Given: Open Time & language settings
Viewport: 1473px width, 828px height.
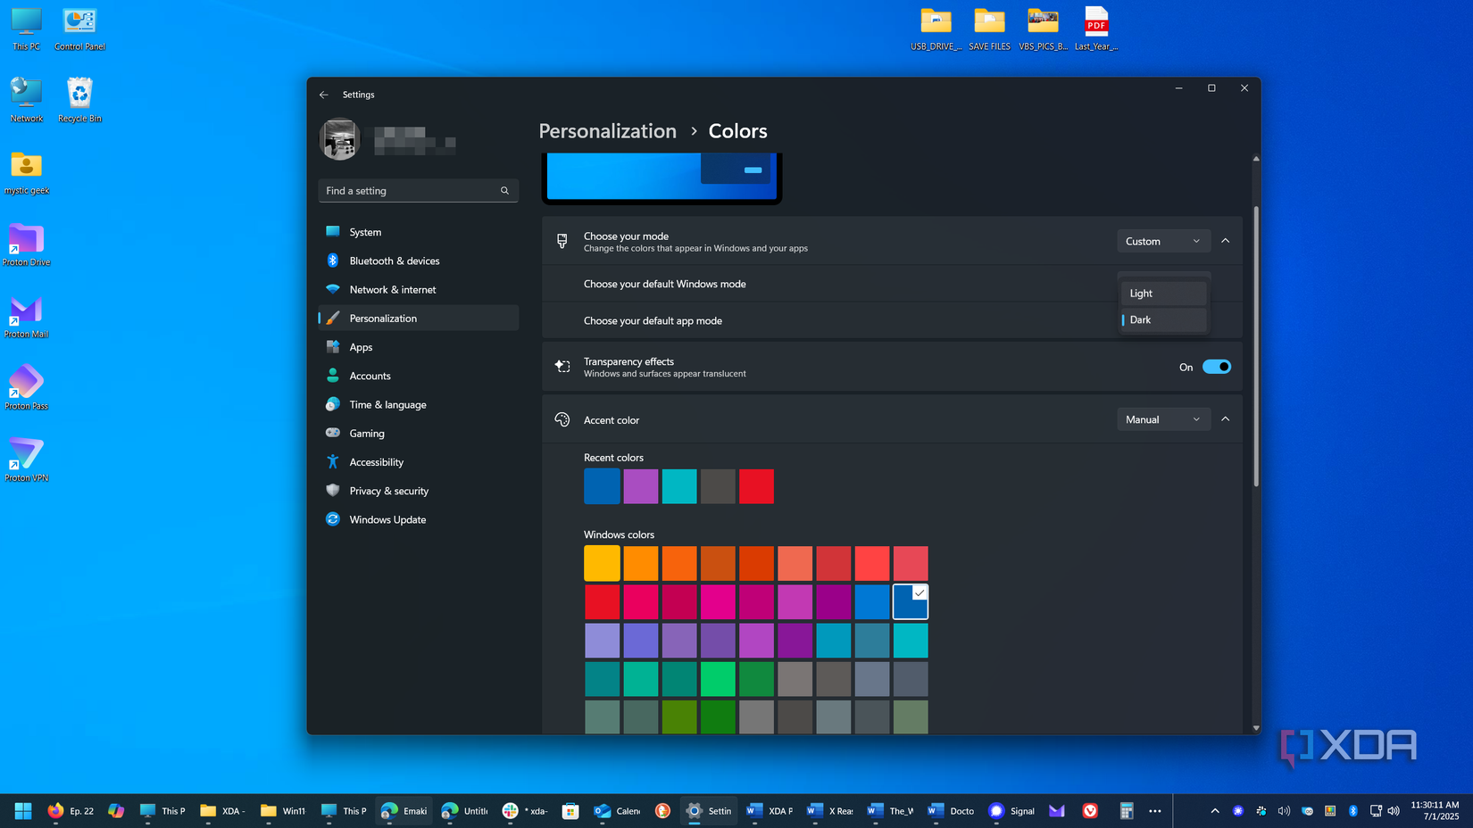Looking at the screenshot, I should [387, 404].
